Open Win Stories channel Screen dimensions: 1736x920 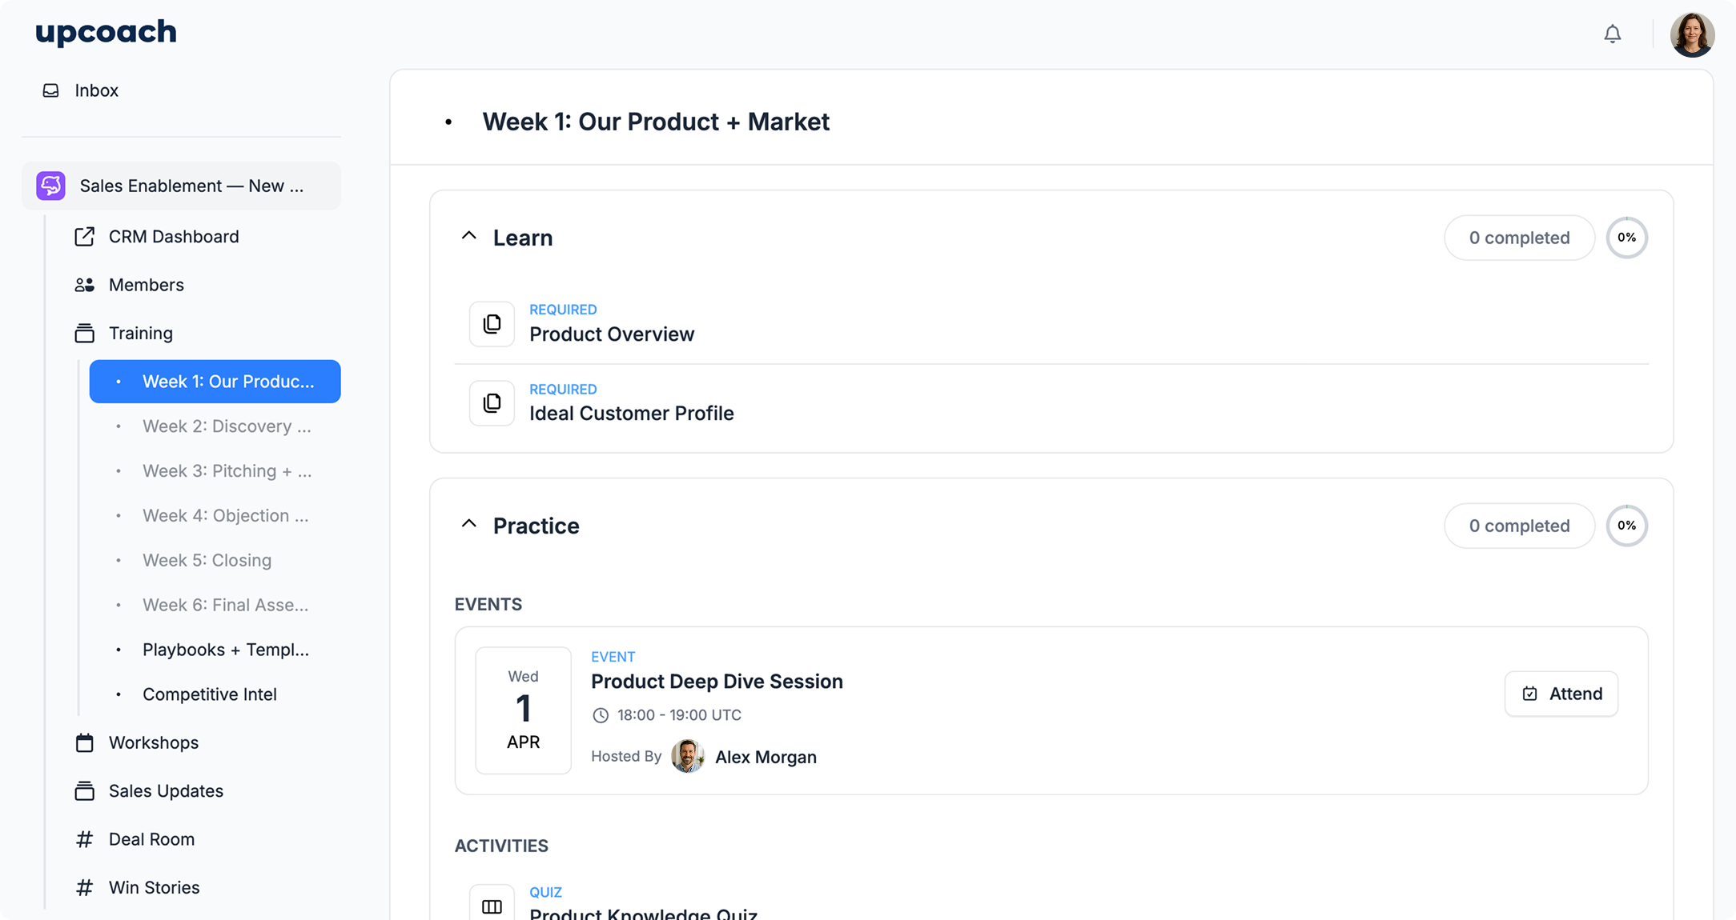pyautogui.click(x=154, y=886)
